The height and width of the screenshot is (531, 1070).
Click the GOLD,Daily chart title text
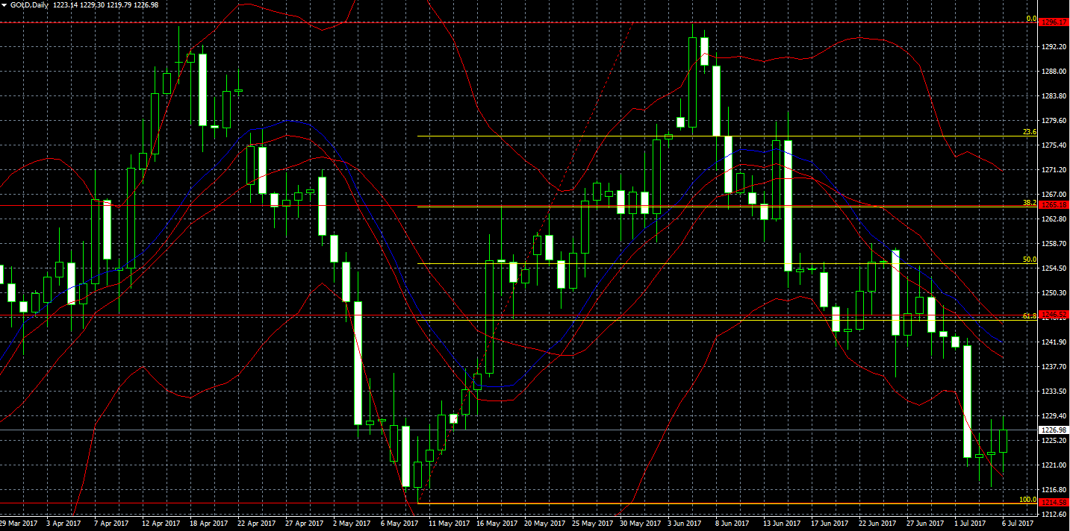29,4
